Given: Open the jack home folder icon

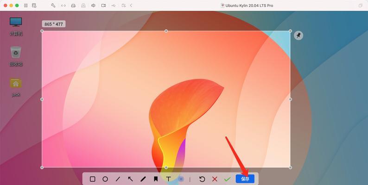Looking at the screenshot, I should tap(16, 87).
